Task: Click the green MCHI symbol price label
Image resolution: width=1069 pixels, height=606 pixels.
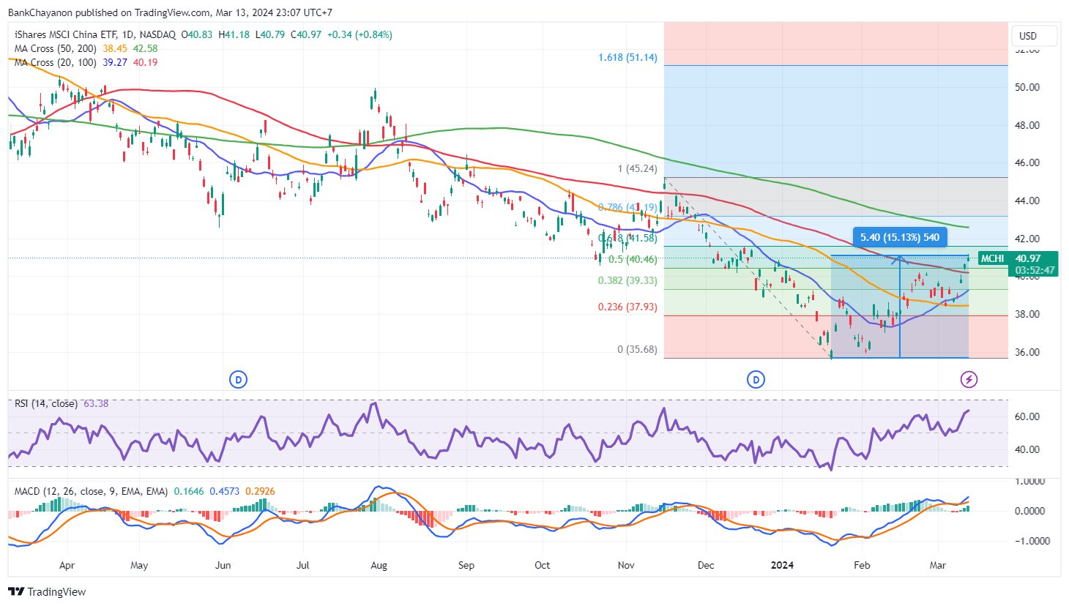Action: pos(992,258)
